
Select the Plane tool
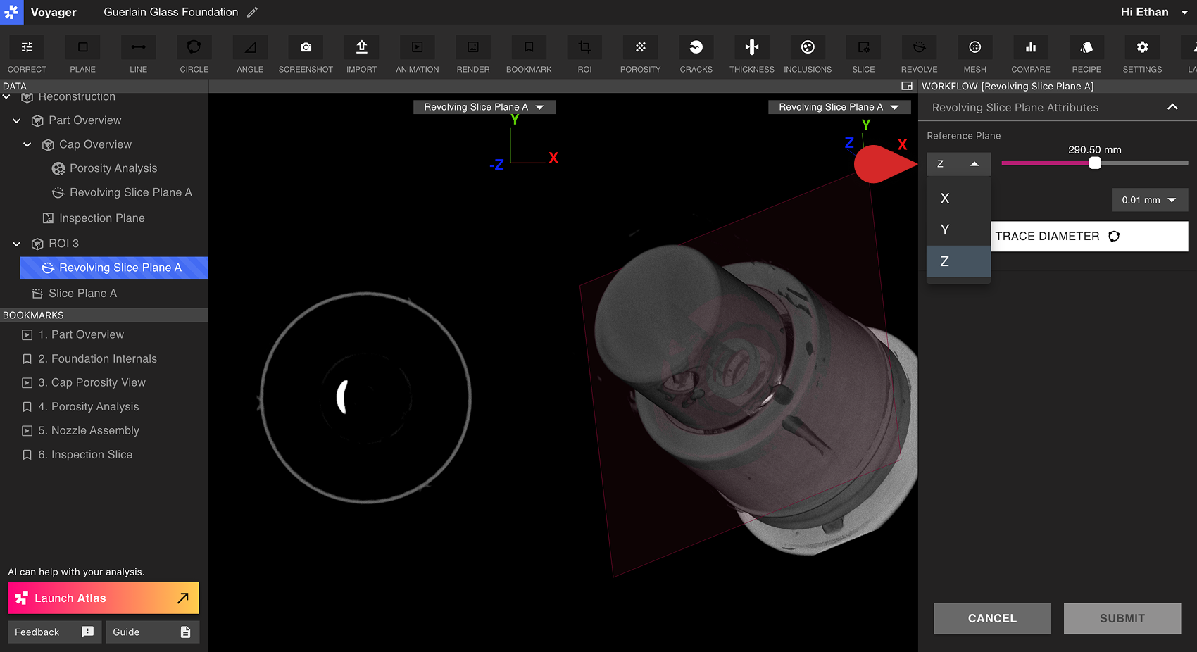tap(82, 55)
